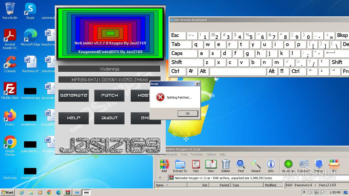This screenshot has height=196, width=349.
Task: Toggle right Ctrl on On-Screen Keyboard
Action: [298, 72]
